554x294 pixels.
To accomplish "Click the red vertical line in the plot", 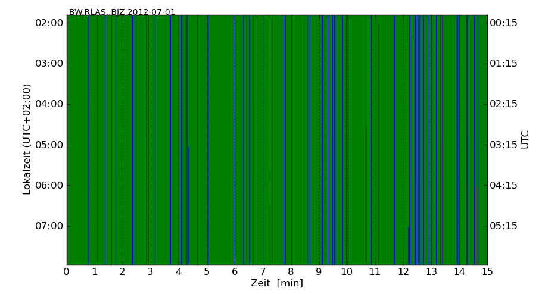I will [x=477, y=226].
